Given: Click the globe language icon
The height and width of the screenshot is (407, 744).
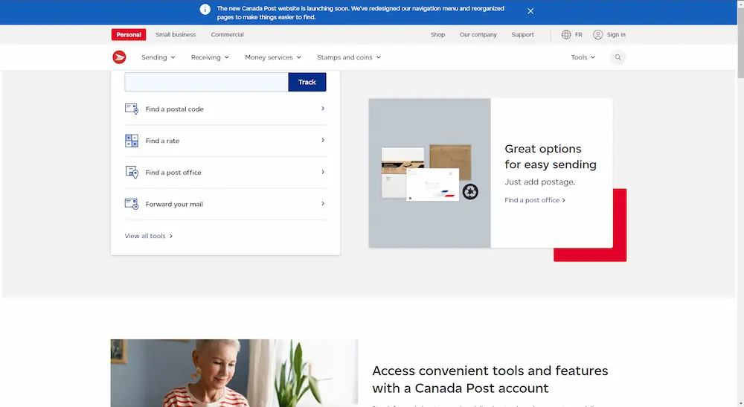Looking at the screenshot, I should [x=566, y=35].
